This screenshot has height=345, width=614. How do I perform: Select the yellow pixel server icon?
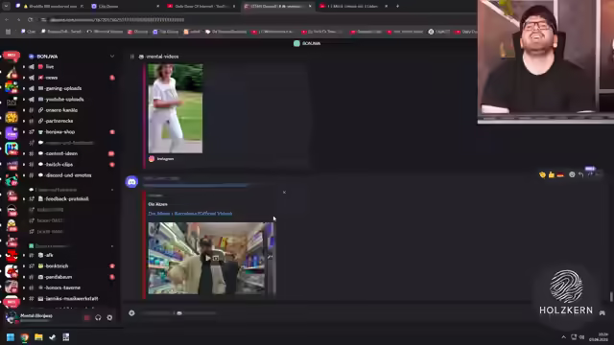click(12, 117)
